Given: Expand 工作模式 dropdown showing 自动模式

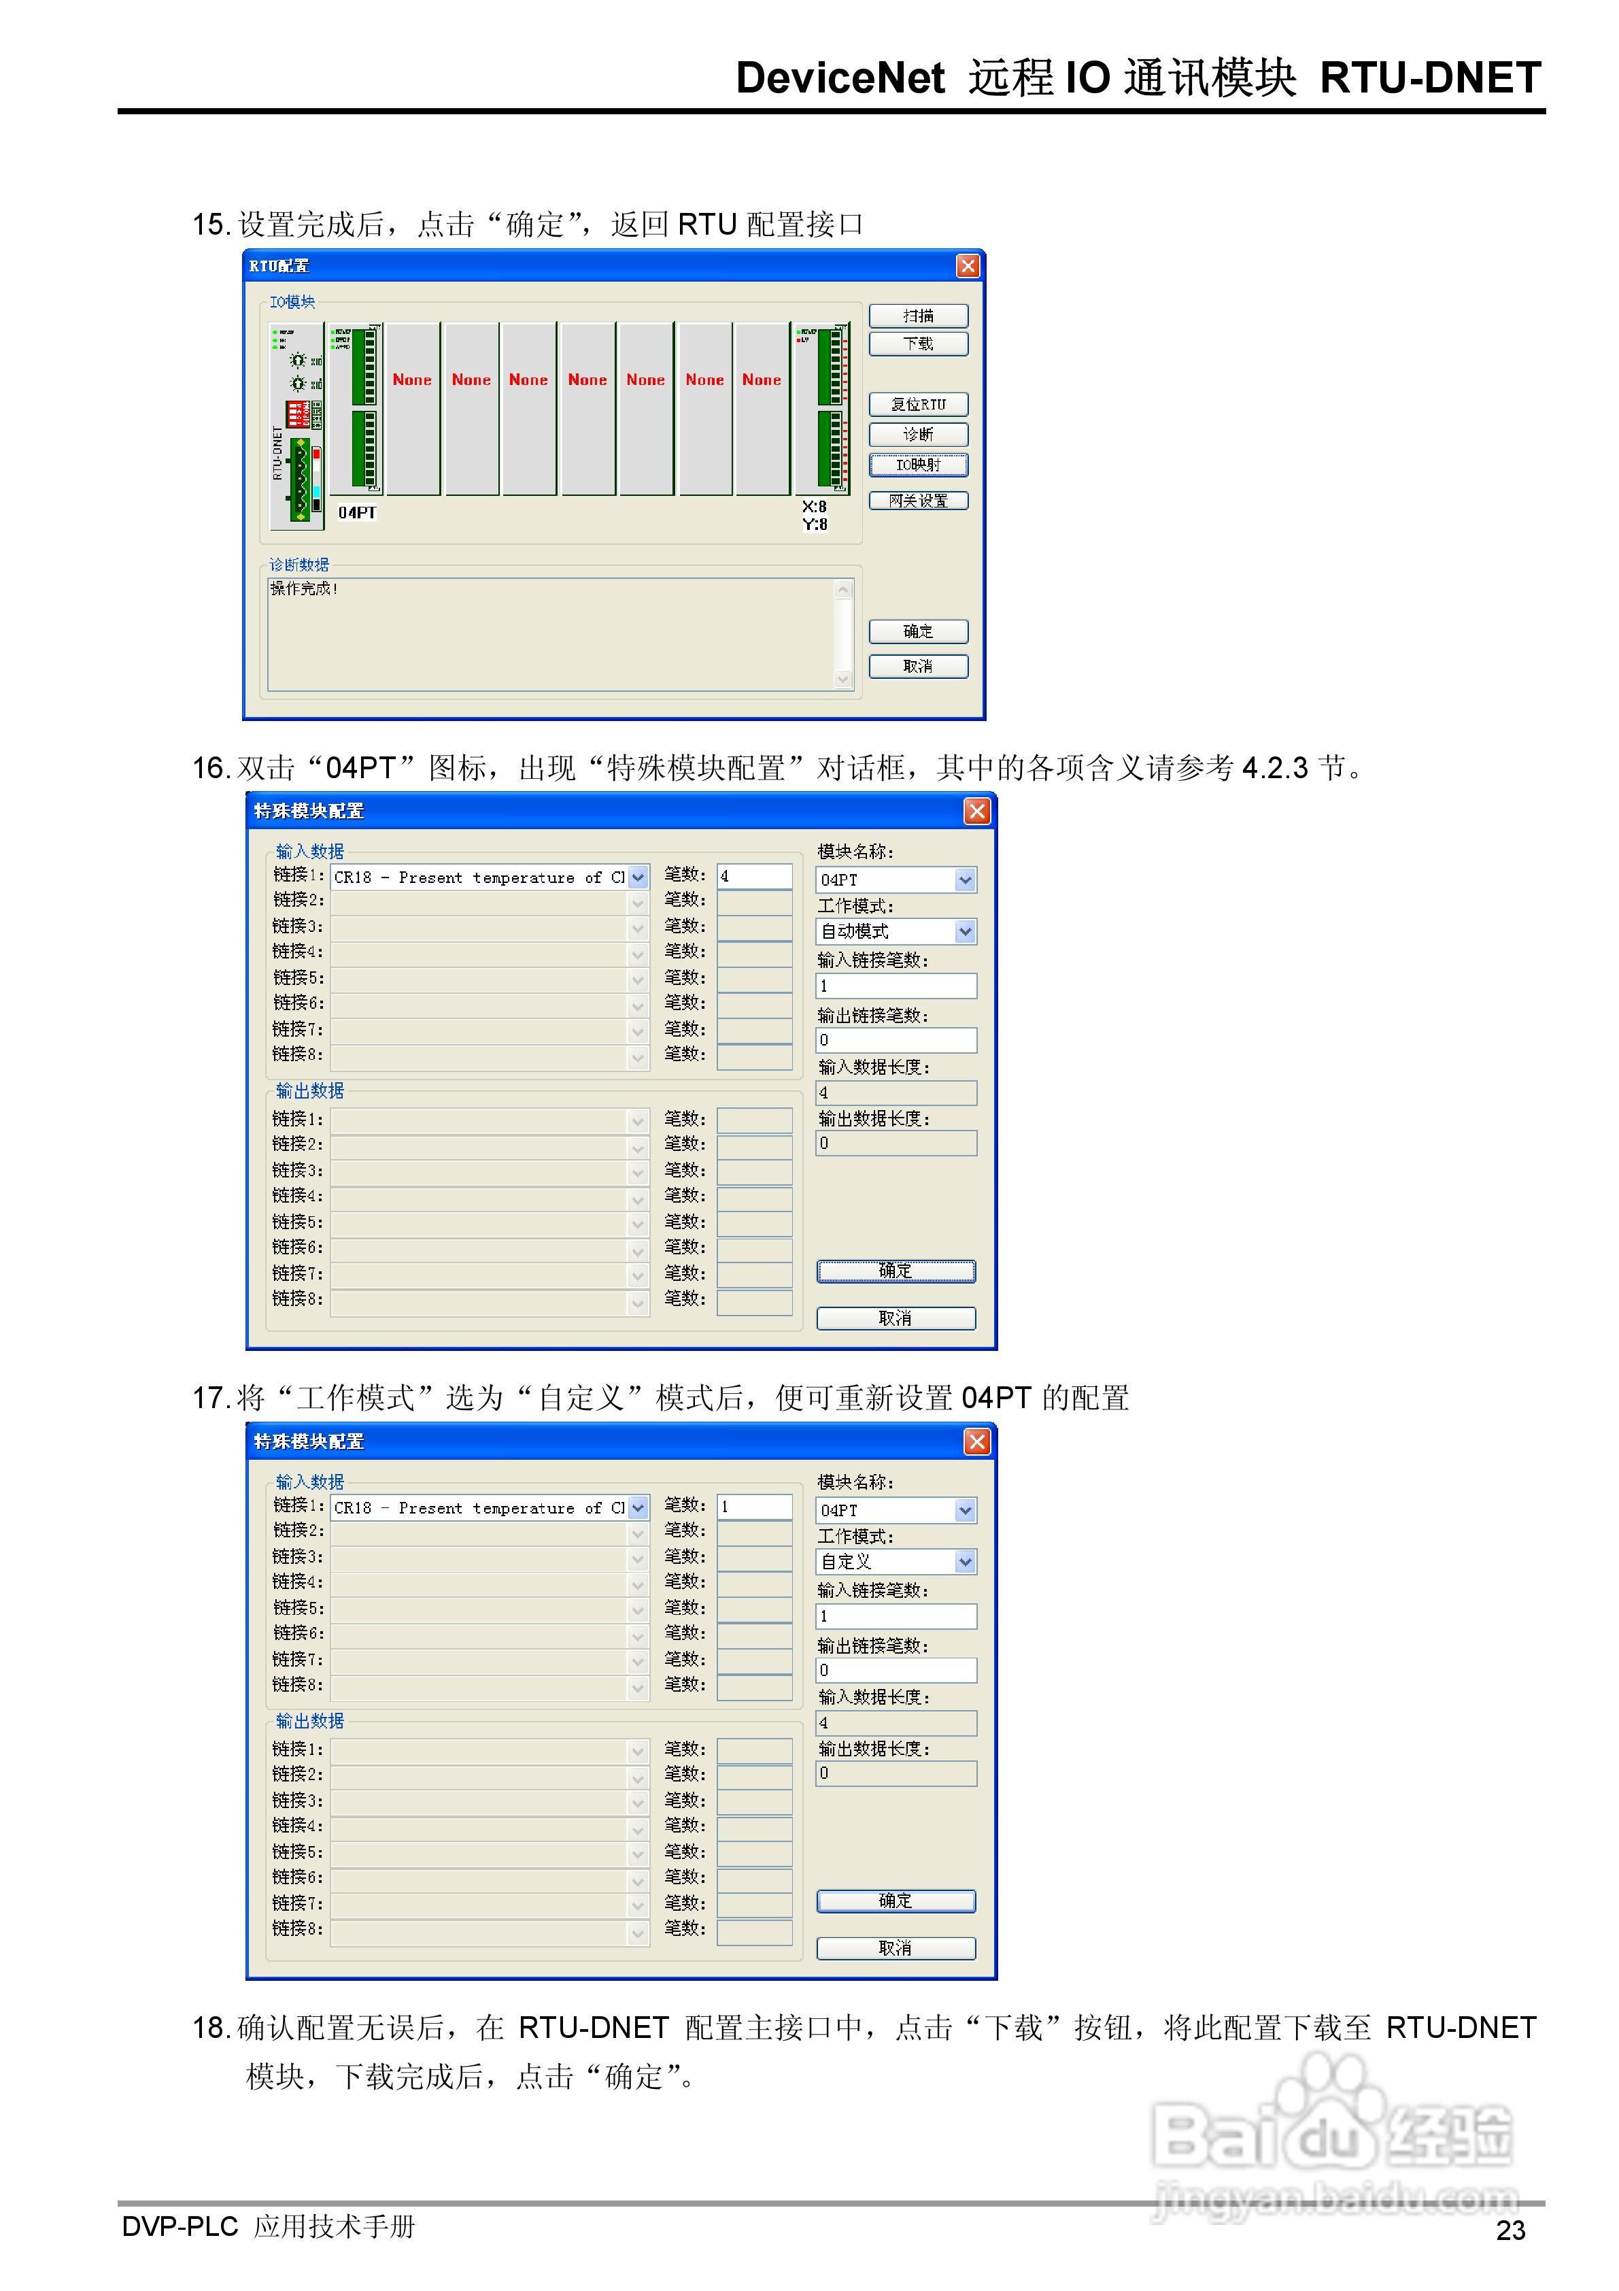Looking at the screenshot, I should [964, 931].
